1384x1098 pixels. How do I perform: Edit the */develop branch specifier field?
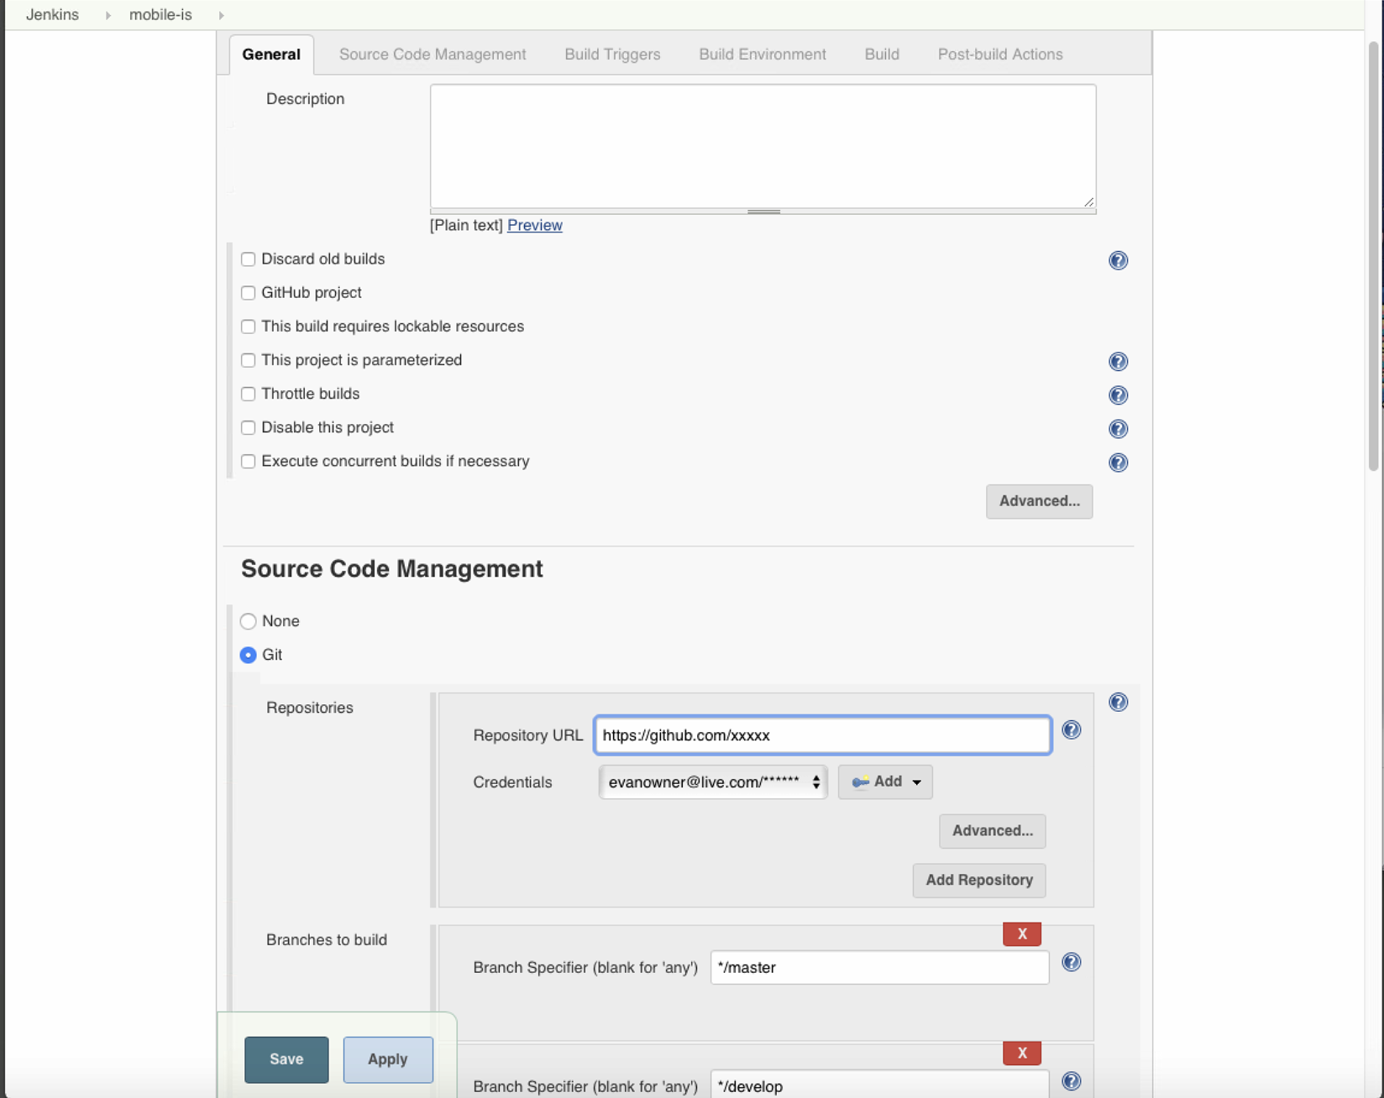(879, 1085)
